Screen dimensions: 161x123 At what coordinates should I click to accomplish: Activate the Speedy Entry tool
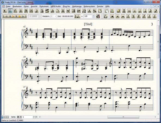[42, 11]
